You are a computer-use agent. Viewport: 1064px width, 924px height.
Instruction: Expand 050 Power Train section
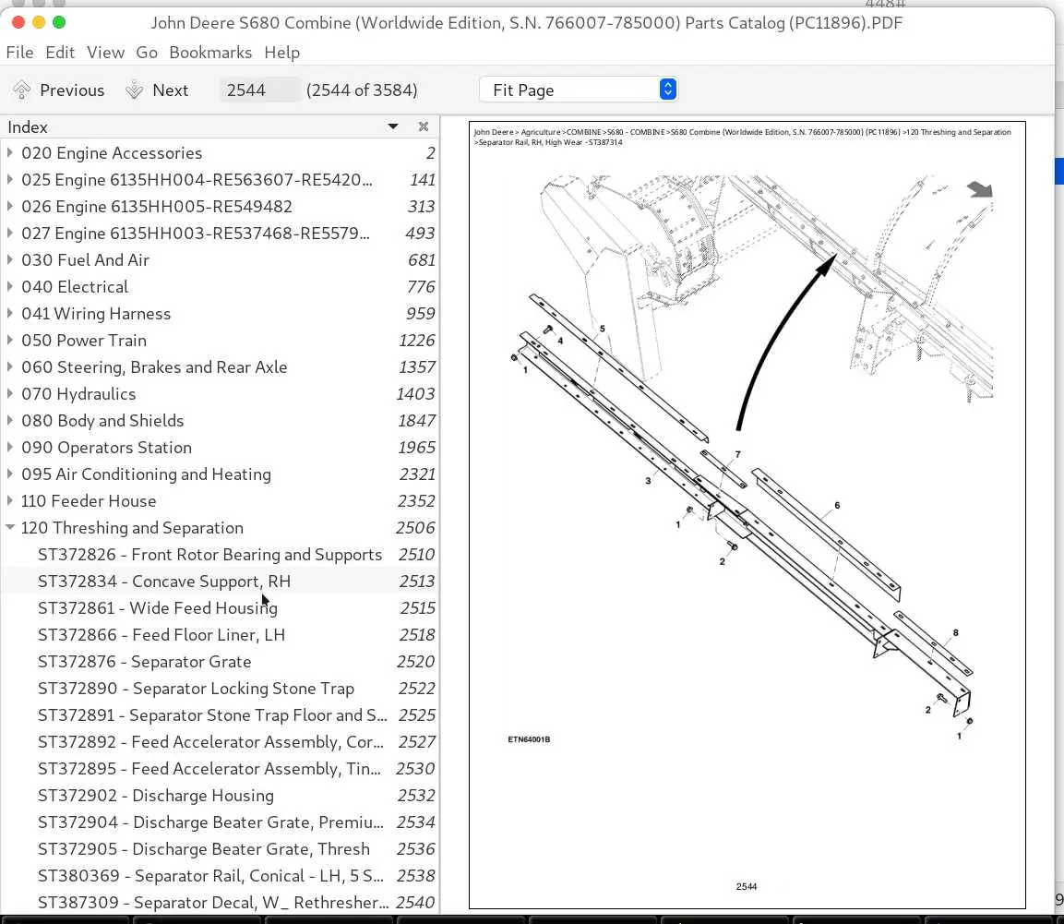pyautogui.click(x=9, y=341)
